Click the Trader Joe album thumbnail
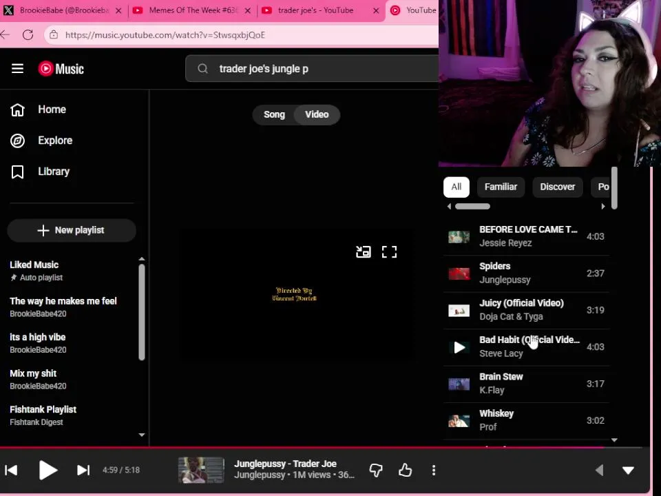 [x=201, y=470]
